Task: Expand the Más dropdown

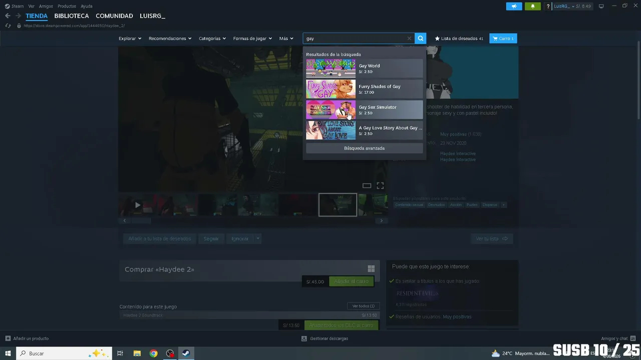Action: click(286, 38)
